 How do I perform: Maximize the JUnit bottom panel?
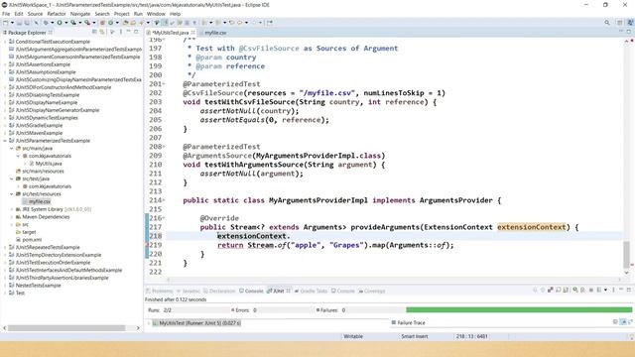629,291
